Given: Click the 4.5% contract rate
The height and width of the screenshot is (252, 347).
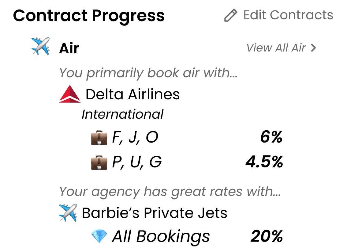Looking at the screenshot, I should [264, 162].
